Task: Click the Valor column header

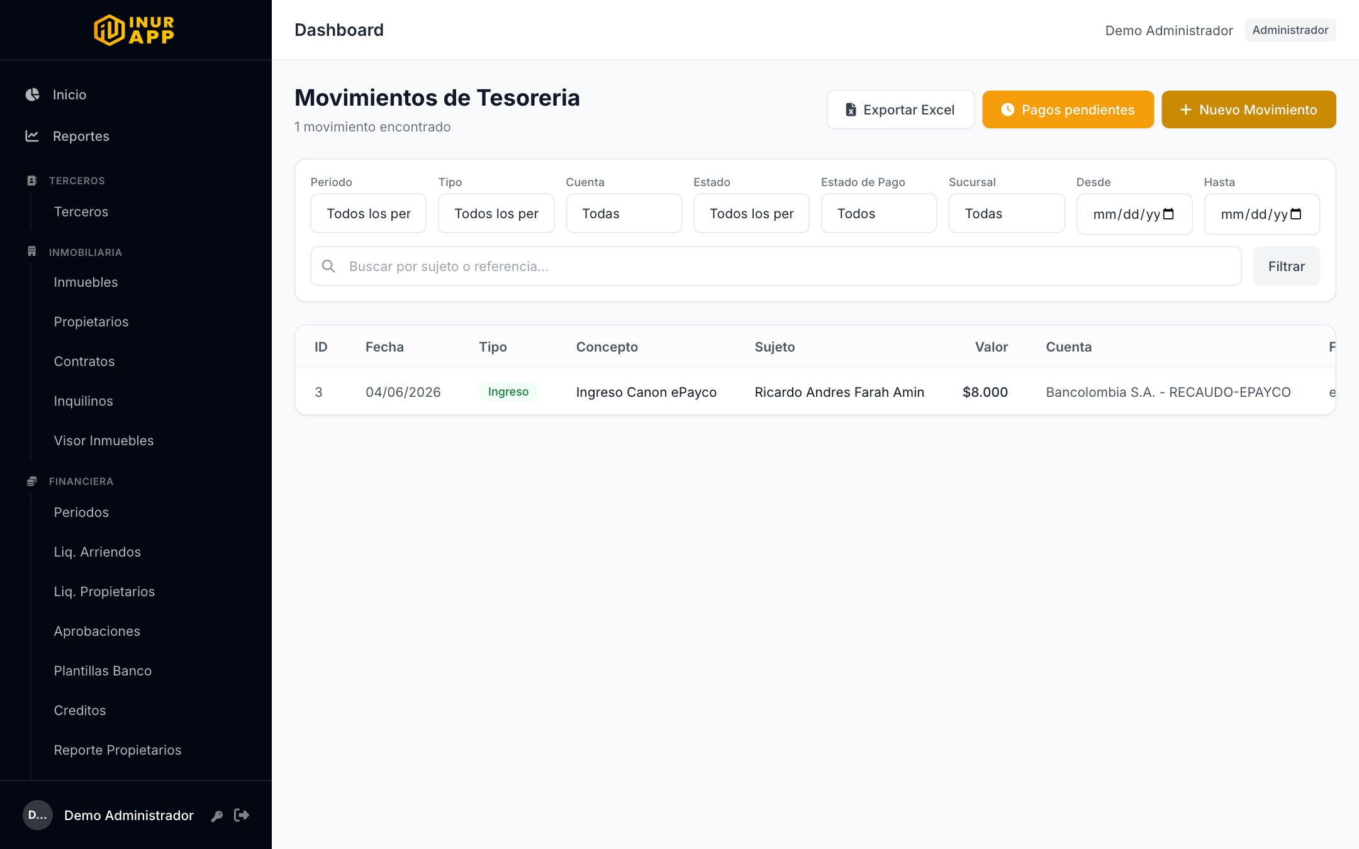Action: point(991,347)
